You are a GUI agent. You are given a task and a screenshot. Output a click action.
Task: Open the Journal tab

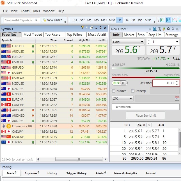pyautogui.click(x=150, y=173)
